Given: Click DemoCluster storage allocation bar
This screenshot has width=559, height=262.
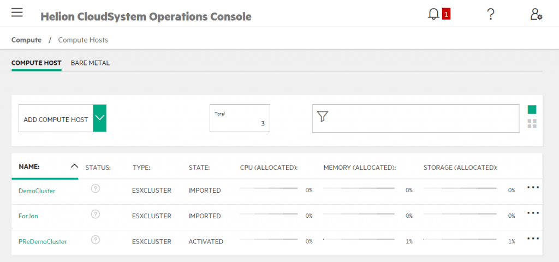Looking at the screenshot, I should (460, 188).
